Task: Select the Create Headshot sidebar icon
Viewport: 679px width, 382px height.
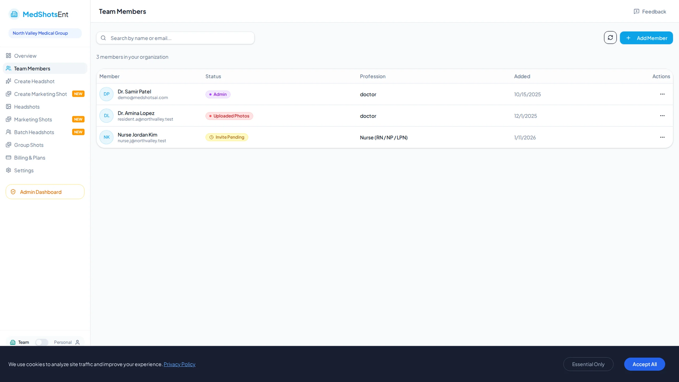Action: 9,81
